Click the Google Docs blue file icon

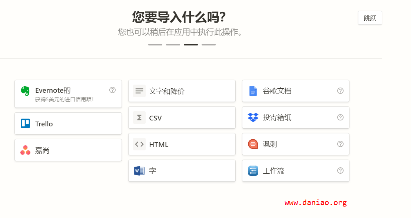coord(253,91)
